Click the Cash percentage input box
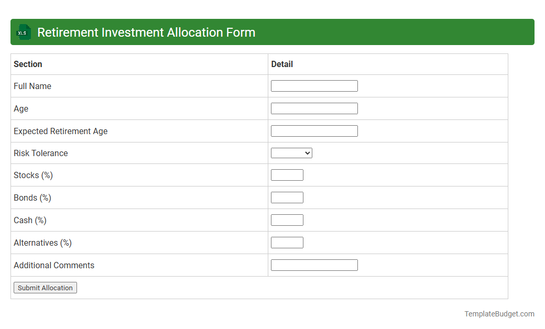 287,220
